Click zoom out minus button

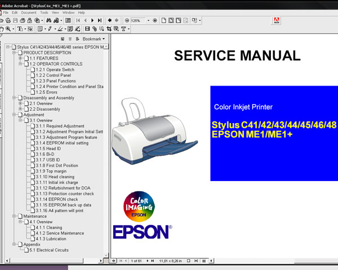tap(127, 20)
